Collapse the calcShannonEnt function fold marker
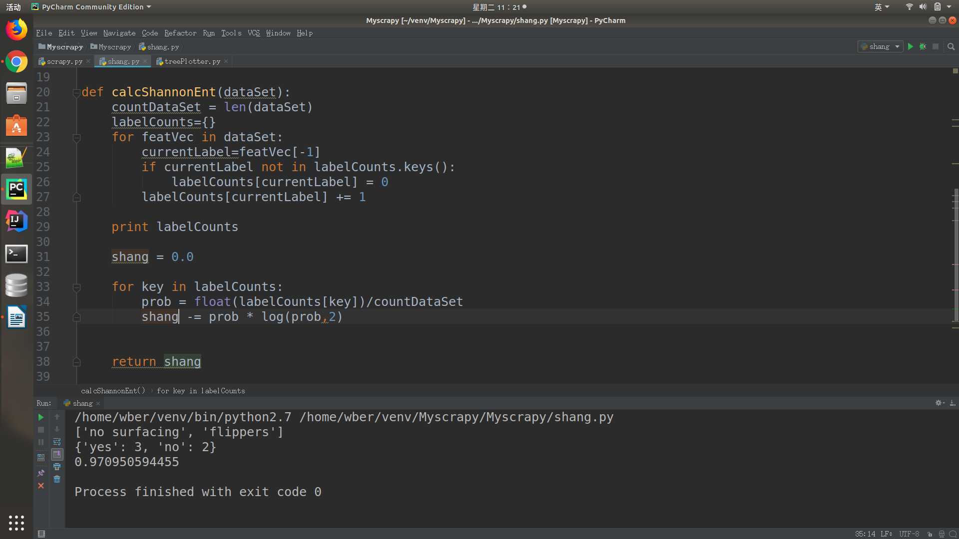 click(76, 92)
